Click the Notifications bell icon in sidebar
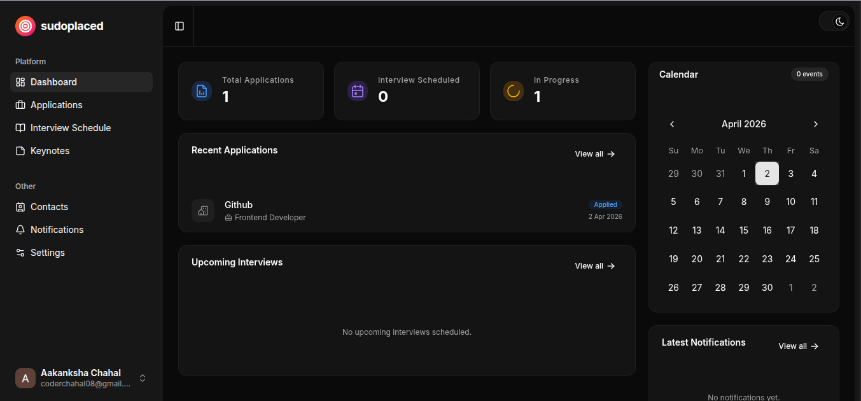 click(x=20, y=230)
